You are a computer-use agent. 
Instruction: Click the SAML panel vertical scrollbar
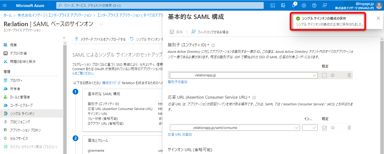[382, 96]
